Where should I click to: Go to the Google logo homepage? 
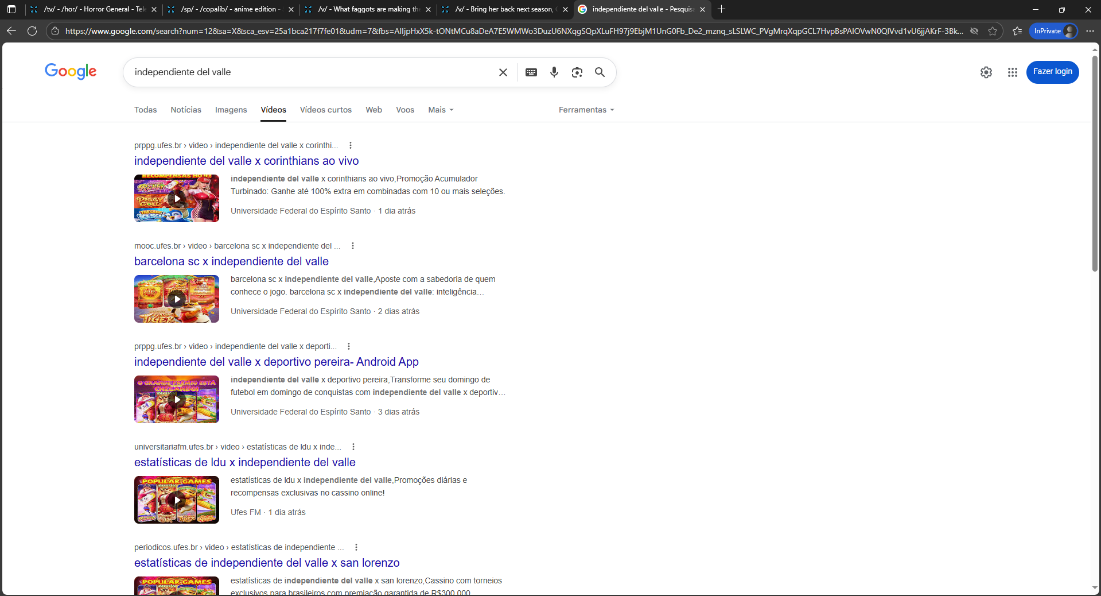71,72
